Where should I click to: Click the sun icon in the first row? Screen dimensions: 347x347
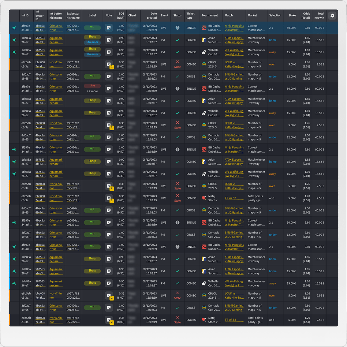pyautogui.click(x=14, y=28)
